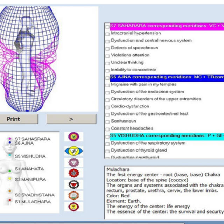
Task: Click the S3 MANIPURA label
Action: tap(30, 180)
